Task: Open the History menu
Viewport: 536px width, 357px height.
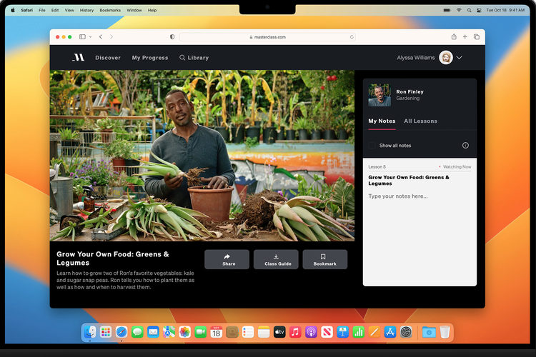Action: click(x=86, y=10)
